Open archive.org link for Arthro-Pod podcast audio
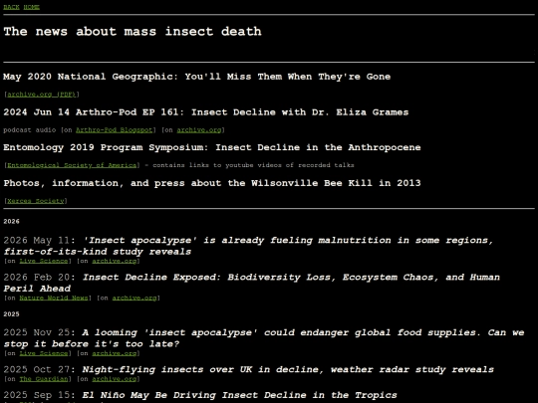538x403 pixels. click(199, 130)
